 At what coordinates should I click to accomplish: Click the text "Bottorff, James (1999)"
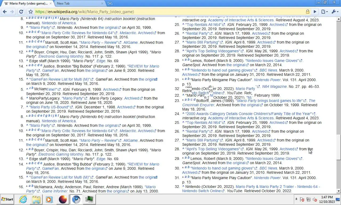(216, 101)
